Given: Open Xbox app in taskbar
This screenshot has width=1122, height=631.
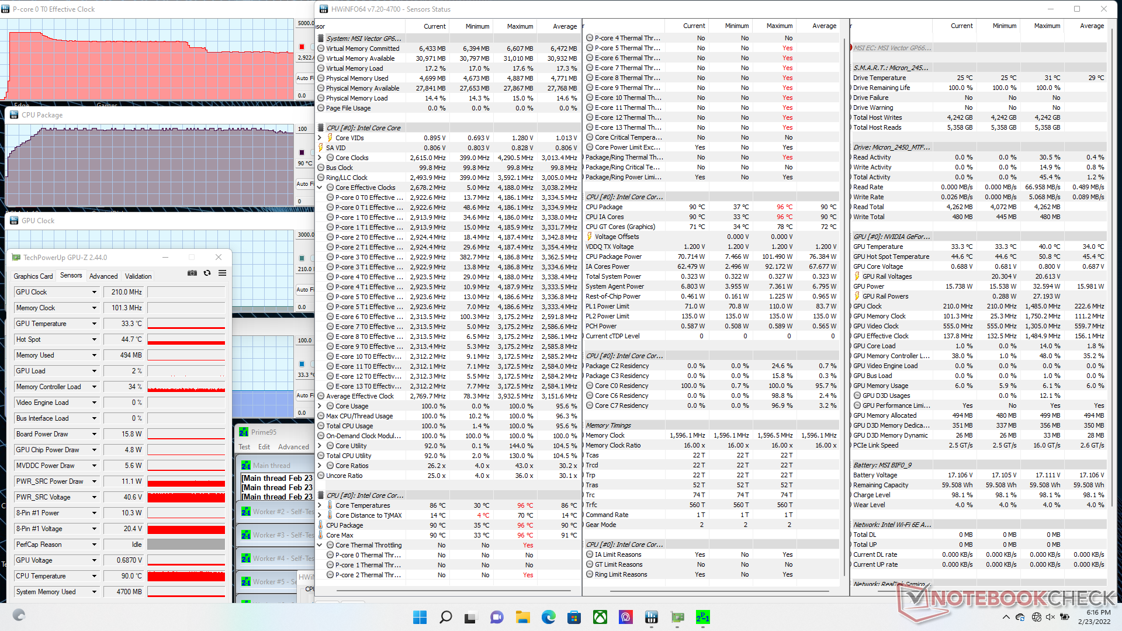Looking at the screenshot, I should 600,617.
